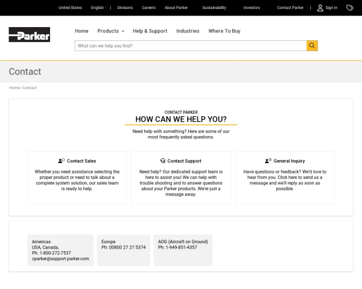Viewport: 362px width, 289px height.
Task: Expand the English language dropdown
Action: [99, 8]
